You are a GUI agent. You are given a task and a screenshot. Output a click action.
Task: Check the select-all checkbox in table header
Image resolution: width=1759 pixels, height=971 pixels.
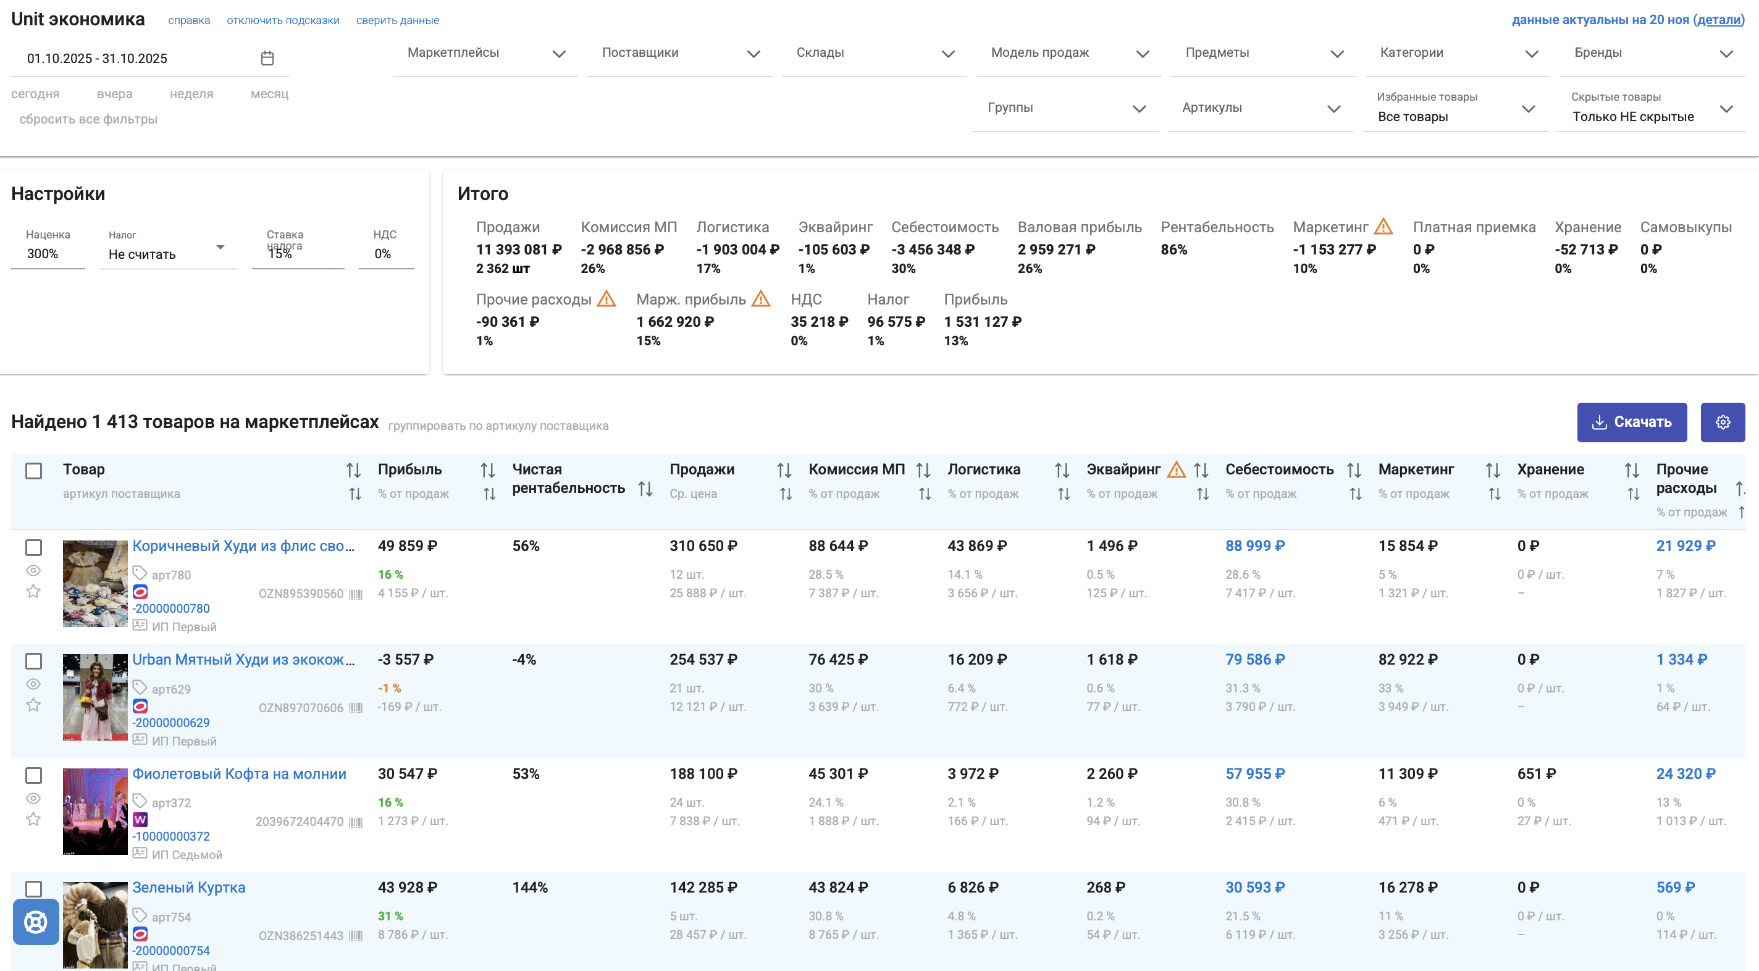tap(33, 471)
